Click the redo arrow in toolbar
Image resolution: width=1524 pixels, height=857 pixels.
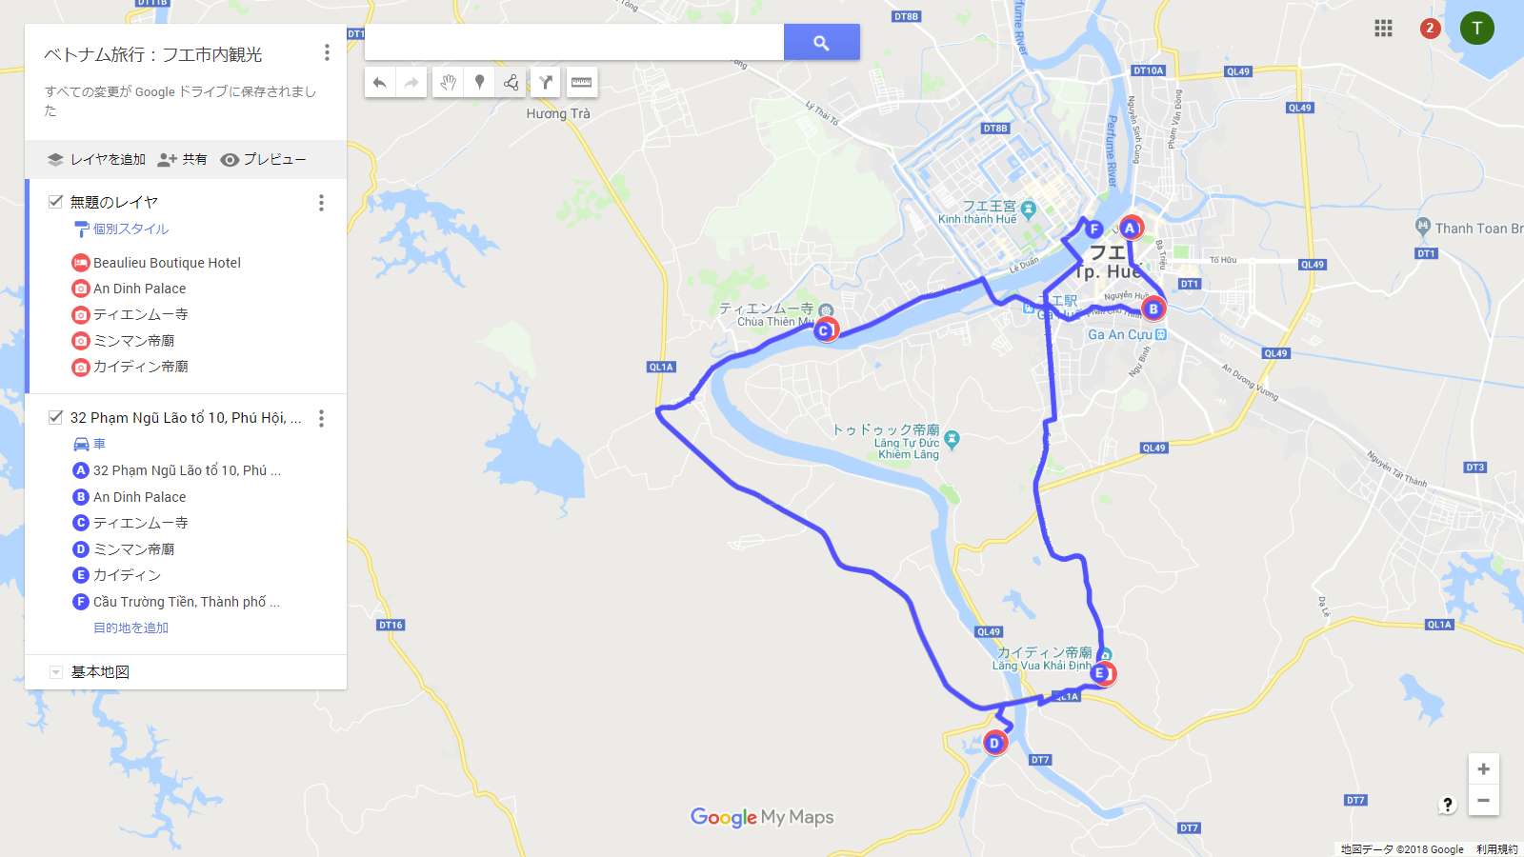click(411, 83)
